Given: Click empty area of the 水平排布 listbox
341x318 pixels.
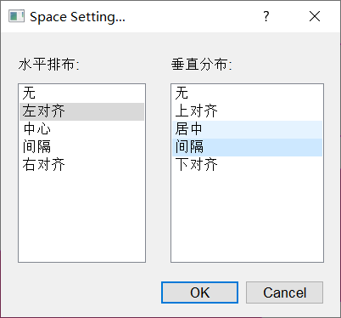Looking at the screenshot, I should pyautogui.click(x=81, y=219).
